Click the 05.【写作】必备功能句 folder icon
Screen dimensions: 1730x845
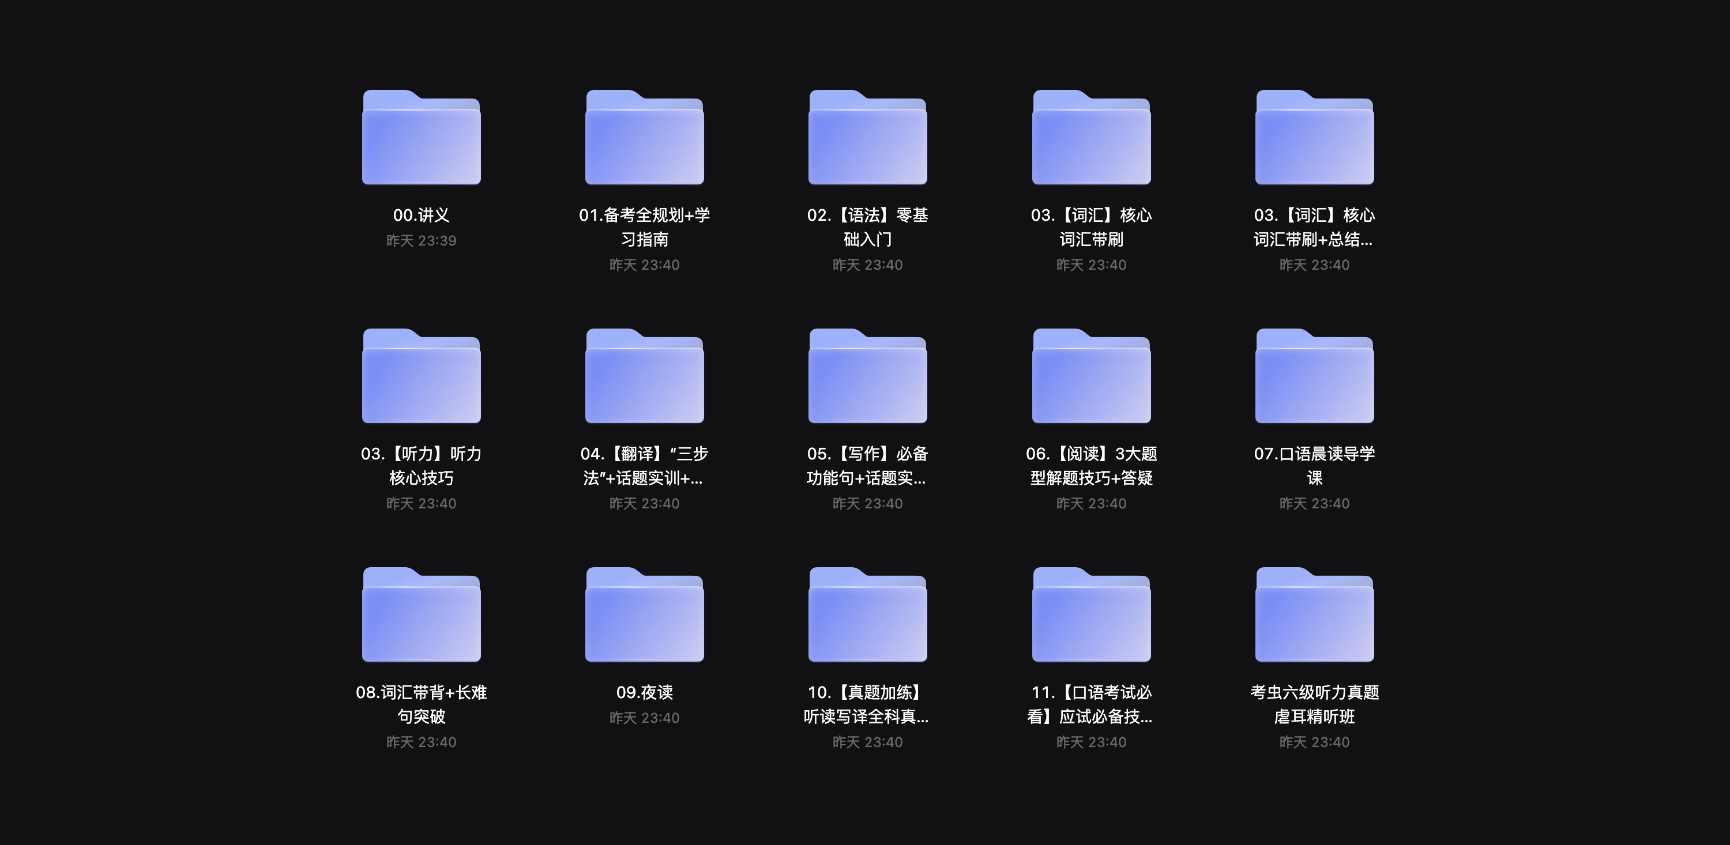868,376
